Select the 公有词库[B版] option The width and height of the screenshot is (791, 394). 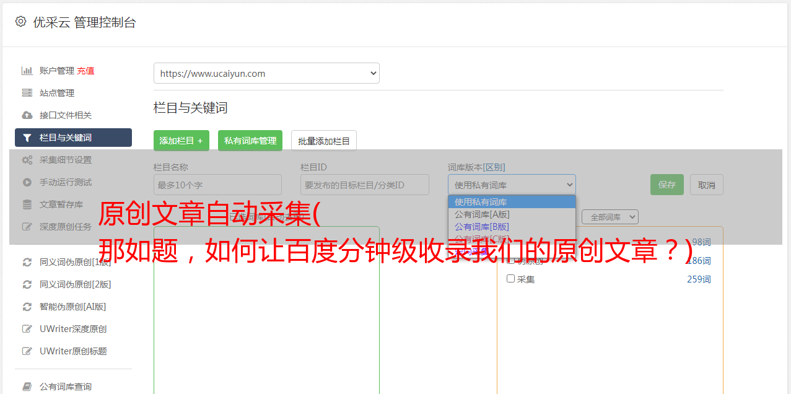pyautogui.click(x=481, y=227)
